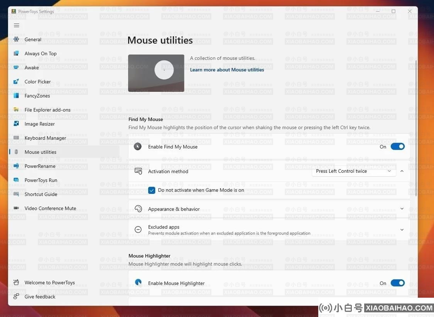
Task: Click the Mouse Highlighter section heading
Action: (149, 256)
